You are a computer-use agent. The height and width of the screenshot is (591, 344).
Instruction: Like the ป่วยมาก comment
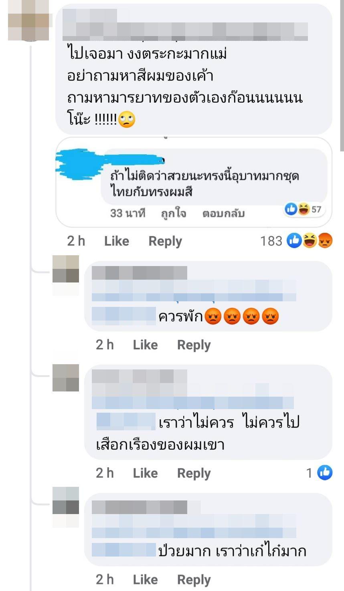[x=145, y=580]
